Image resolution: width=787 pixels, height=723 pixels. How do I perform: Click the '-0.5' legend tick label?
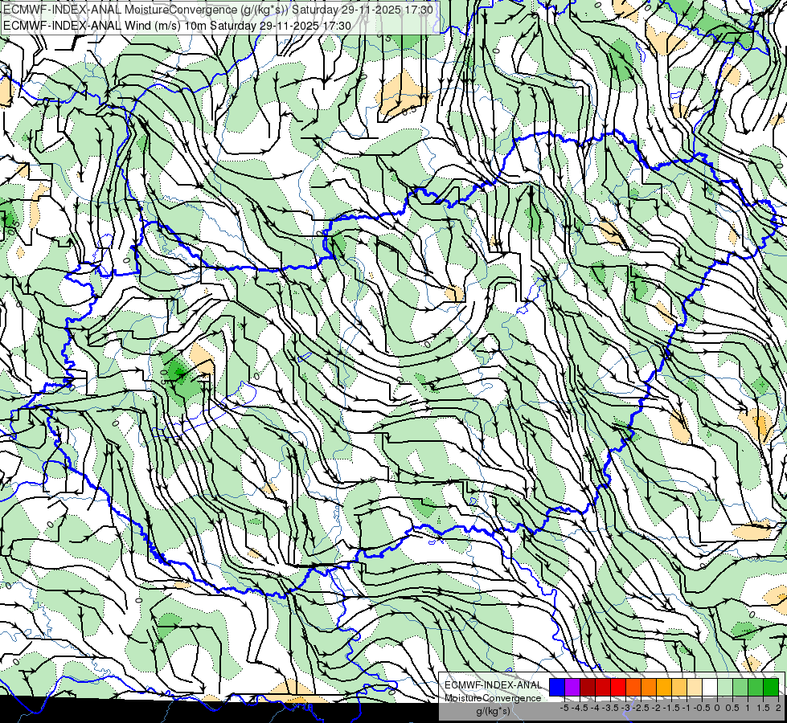click(x=703, y=708)
